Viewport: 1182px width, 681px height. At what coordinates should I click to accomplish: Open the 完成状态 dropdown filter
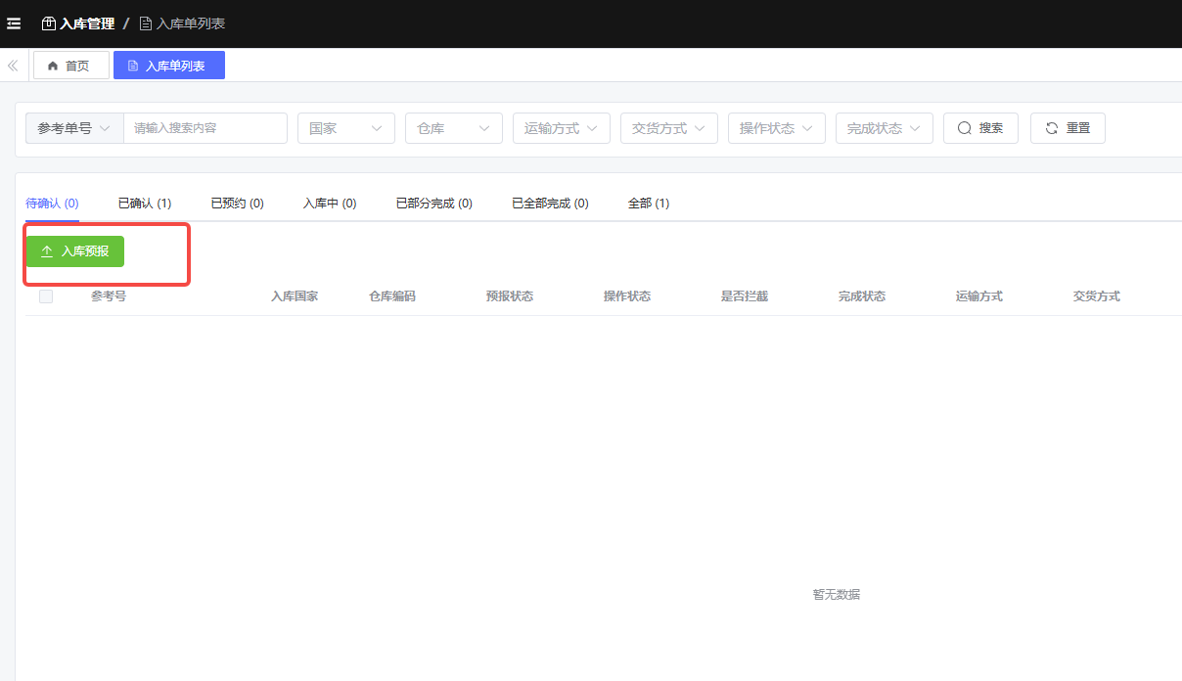(884, 128)
